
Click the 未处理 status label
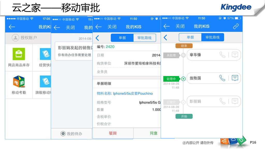(171, 55)
